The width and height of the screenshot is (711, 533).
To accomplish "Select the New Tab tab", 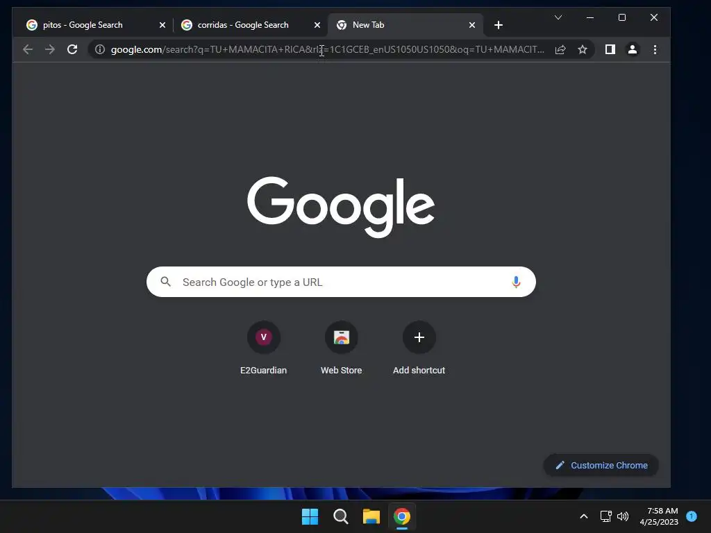I will pos(405,25).
